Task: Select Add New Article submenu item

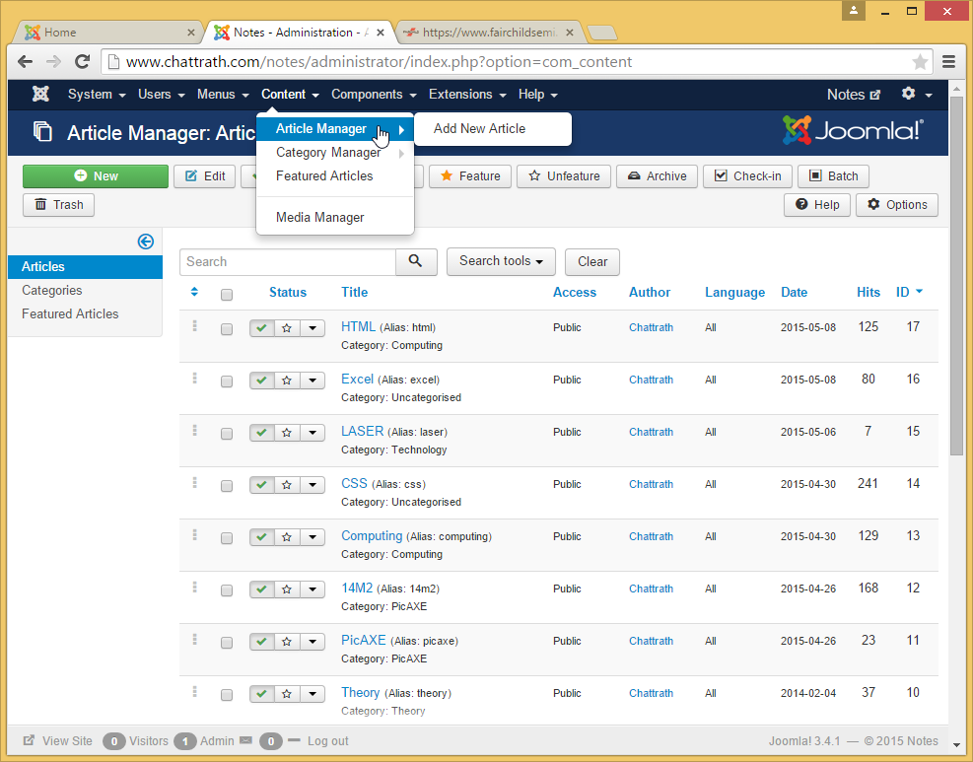Action: tap(479, 128)
